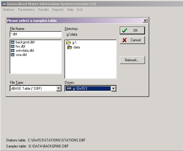183x151 pixels.
Task: Click the data folder icon
Action: (x=70, y=47)
